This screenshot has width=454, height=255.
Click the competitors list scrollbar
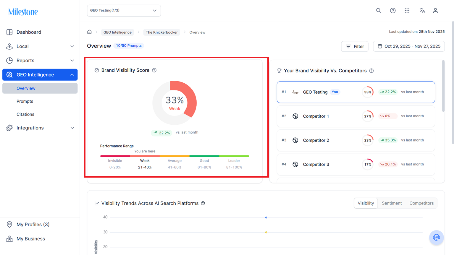click(x=443, y=86)
